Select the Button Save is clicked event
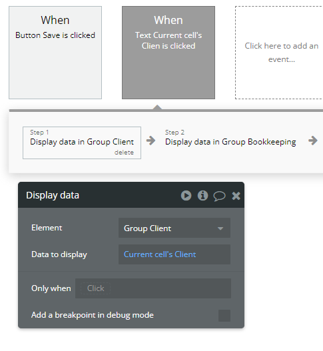 55,53
